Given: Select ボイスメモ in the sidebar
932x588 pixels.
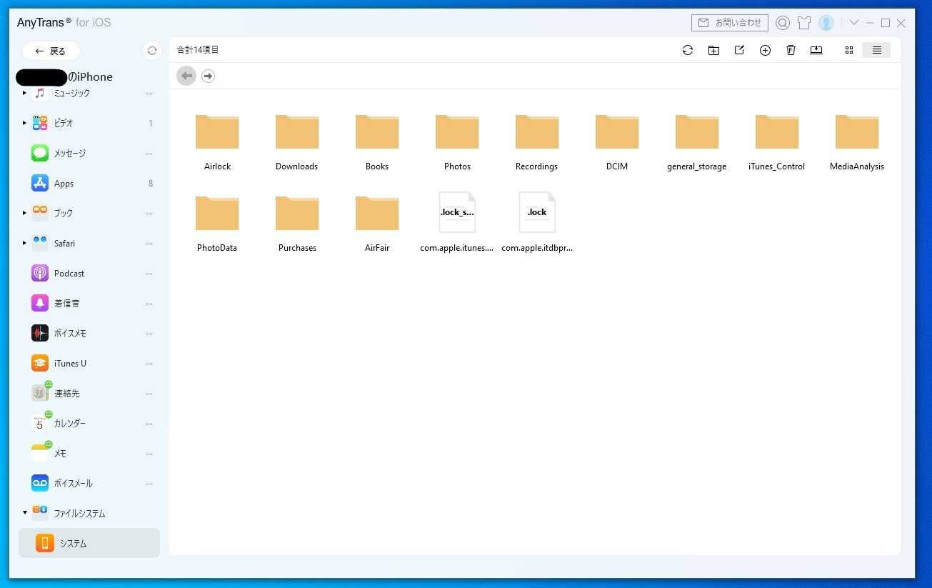Looking at the screenshot, I should click(89, 333).
